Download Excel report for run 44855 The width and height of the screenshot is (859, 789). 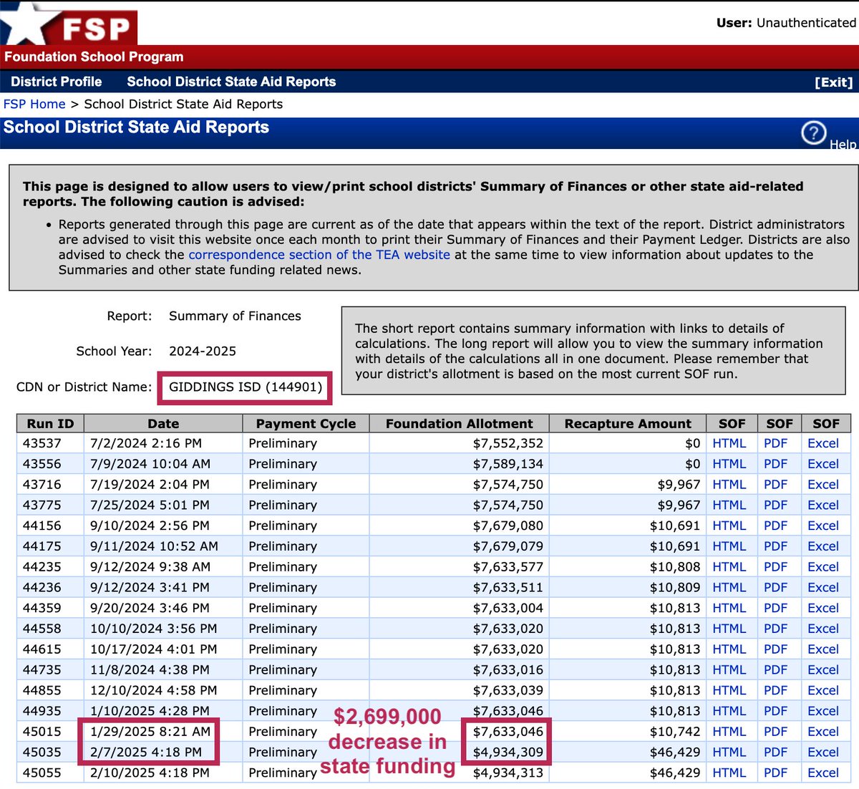click(x=823, y=690)
